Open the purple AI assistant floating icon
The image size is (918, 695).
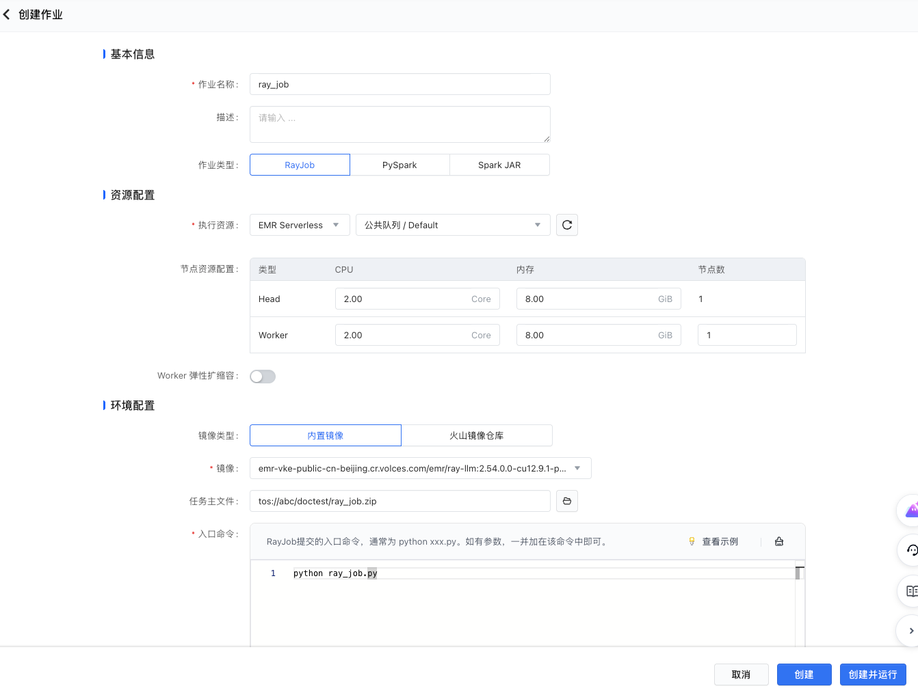click(912, 510)
